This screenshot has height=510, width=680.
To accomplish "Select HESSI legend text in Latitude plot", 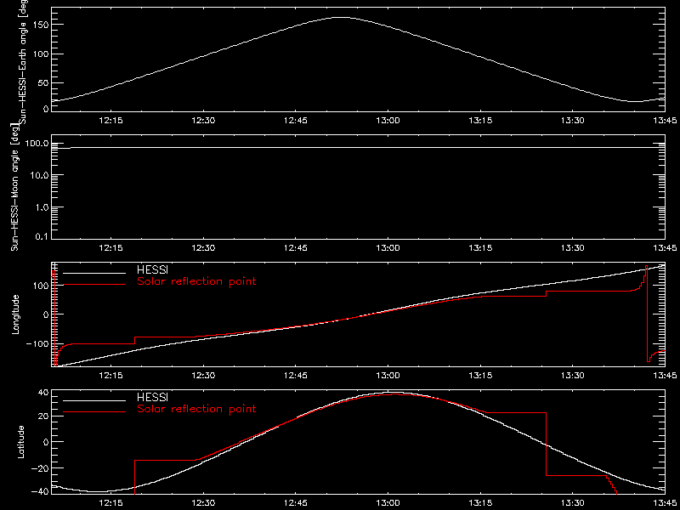I will 152,397.
